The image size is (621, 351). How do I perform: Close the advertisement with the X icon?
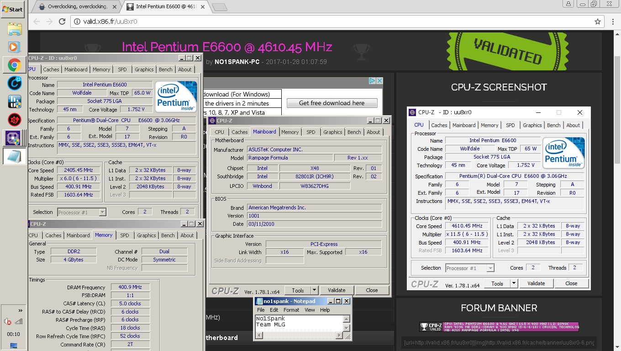[379, 81]
